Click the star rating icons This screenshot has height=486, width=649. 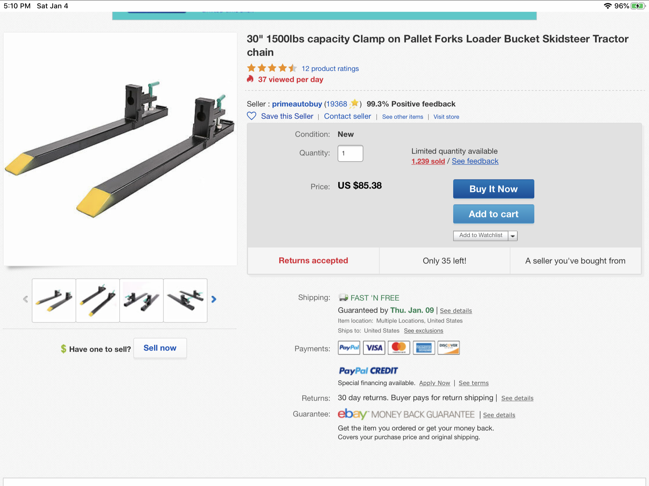272,68
